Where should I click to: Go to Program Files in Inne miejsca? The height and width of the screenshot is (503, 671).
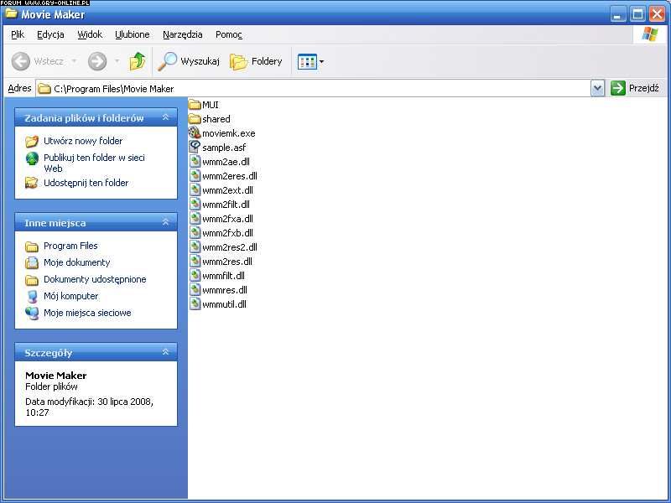coord(70,246)
